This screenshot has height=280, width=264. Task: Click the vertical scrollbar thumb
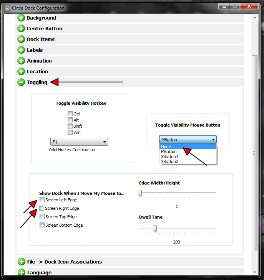point(254,153)
